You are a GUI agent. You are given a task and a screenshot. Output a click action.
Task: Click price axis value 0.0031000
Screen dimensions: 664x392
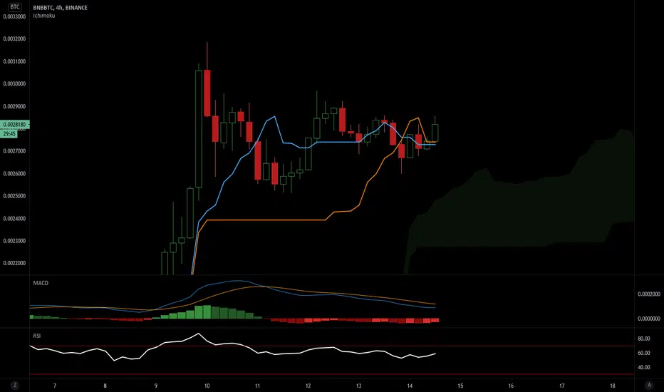tap(14, 61)
